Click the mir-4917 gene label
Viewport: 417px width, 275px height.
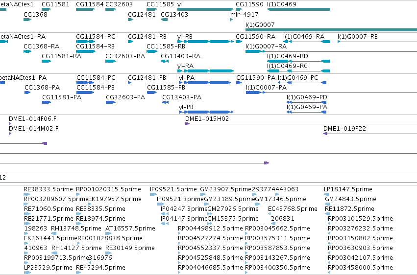pyautogui.click(x=244, y=14)
